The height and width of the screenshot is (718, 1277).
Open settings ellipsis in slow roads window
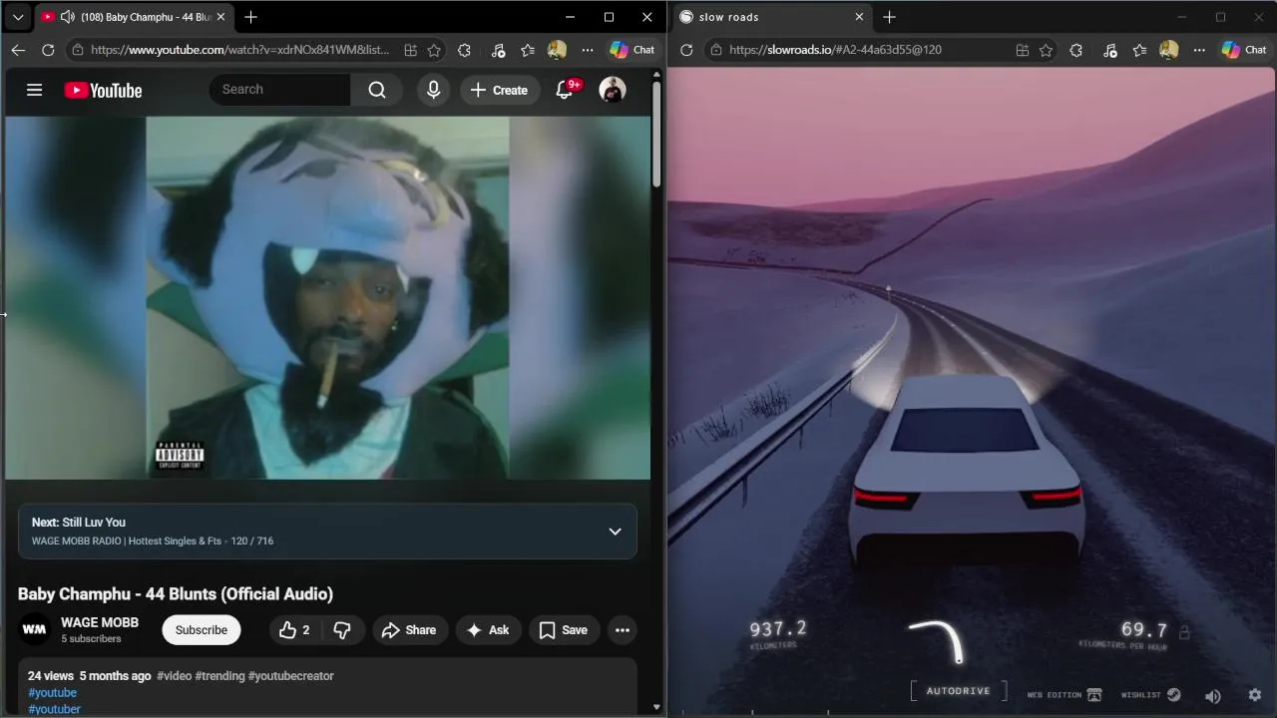point(1199,50)
